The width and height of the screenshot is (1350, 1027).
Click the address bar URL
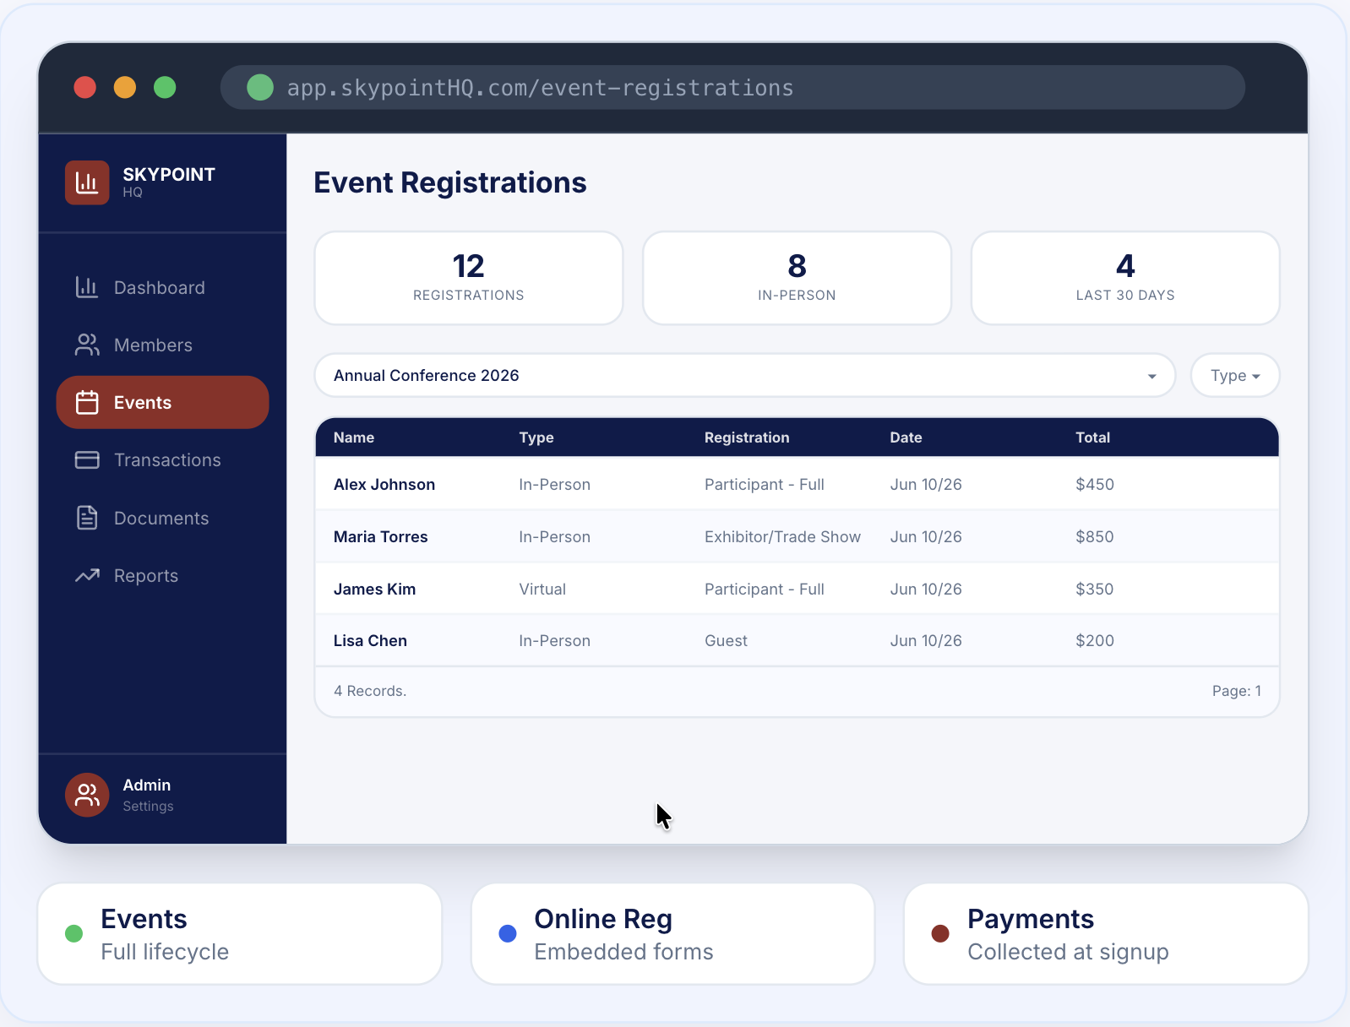541,88
